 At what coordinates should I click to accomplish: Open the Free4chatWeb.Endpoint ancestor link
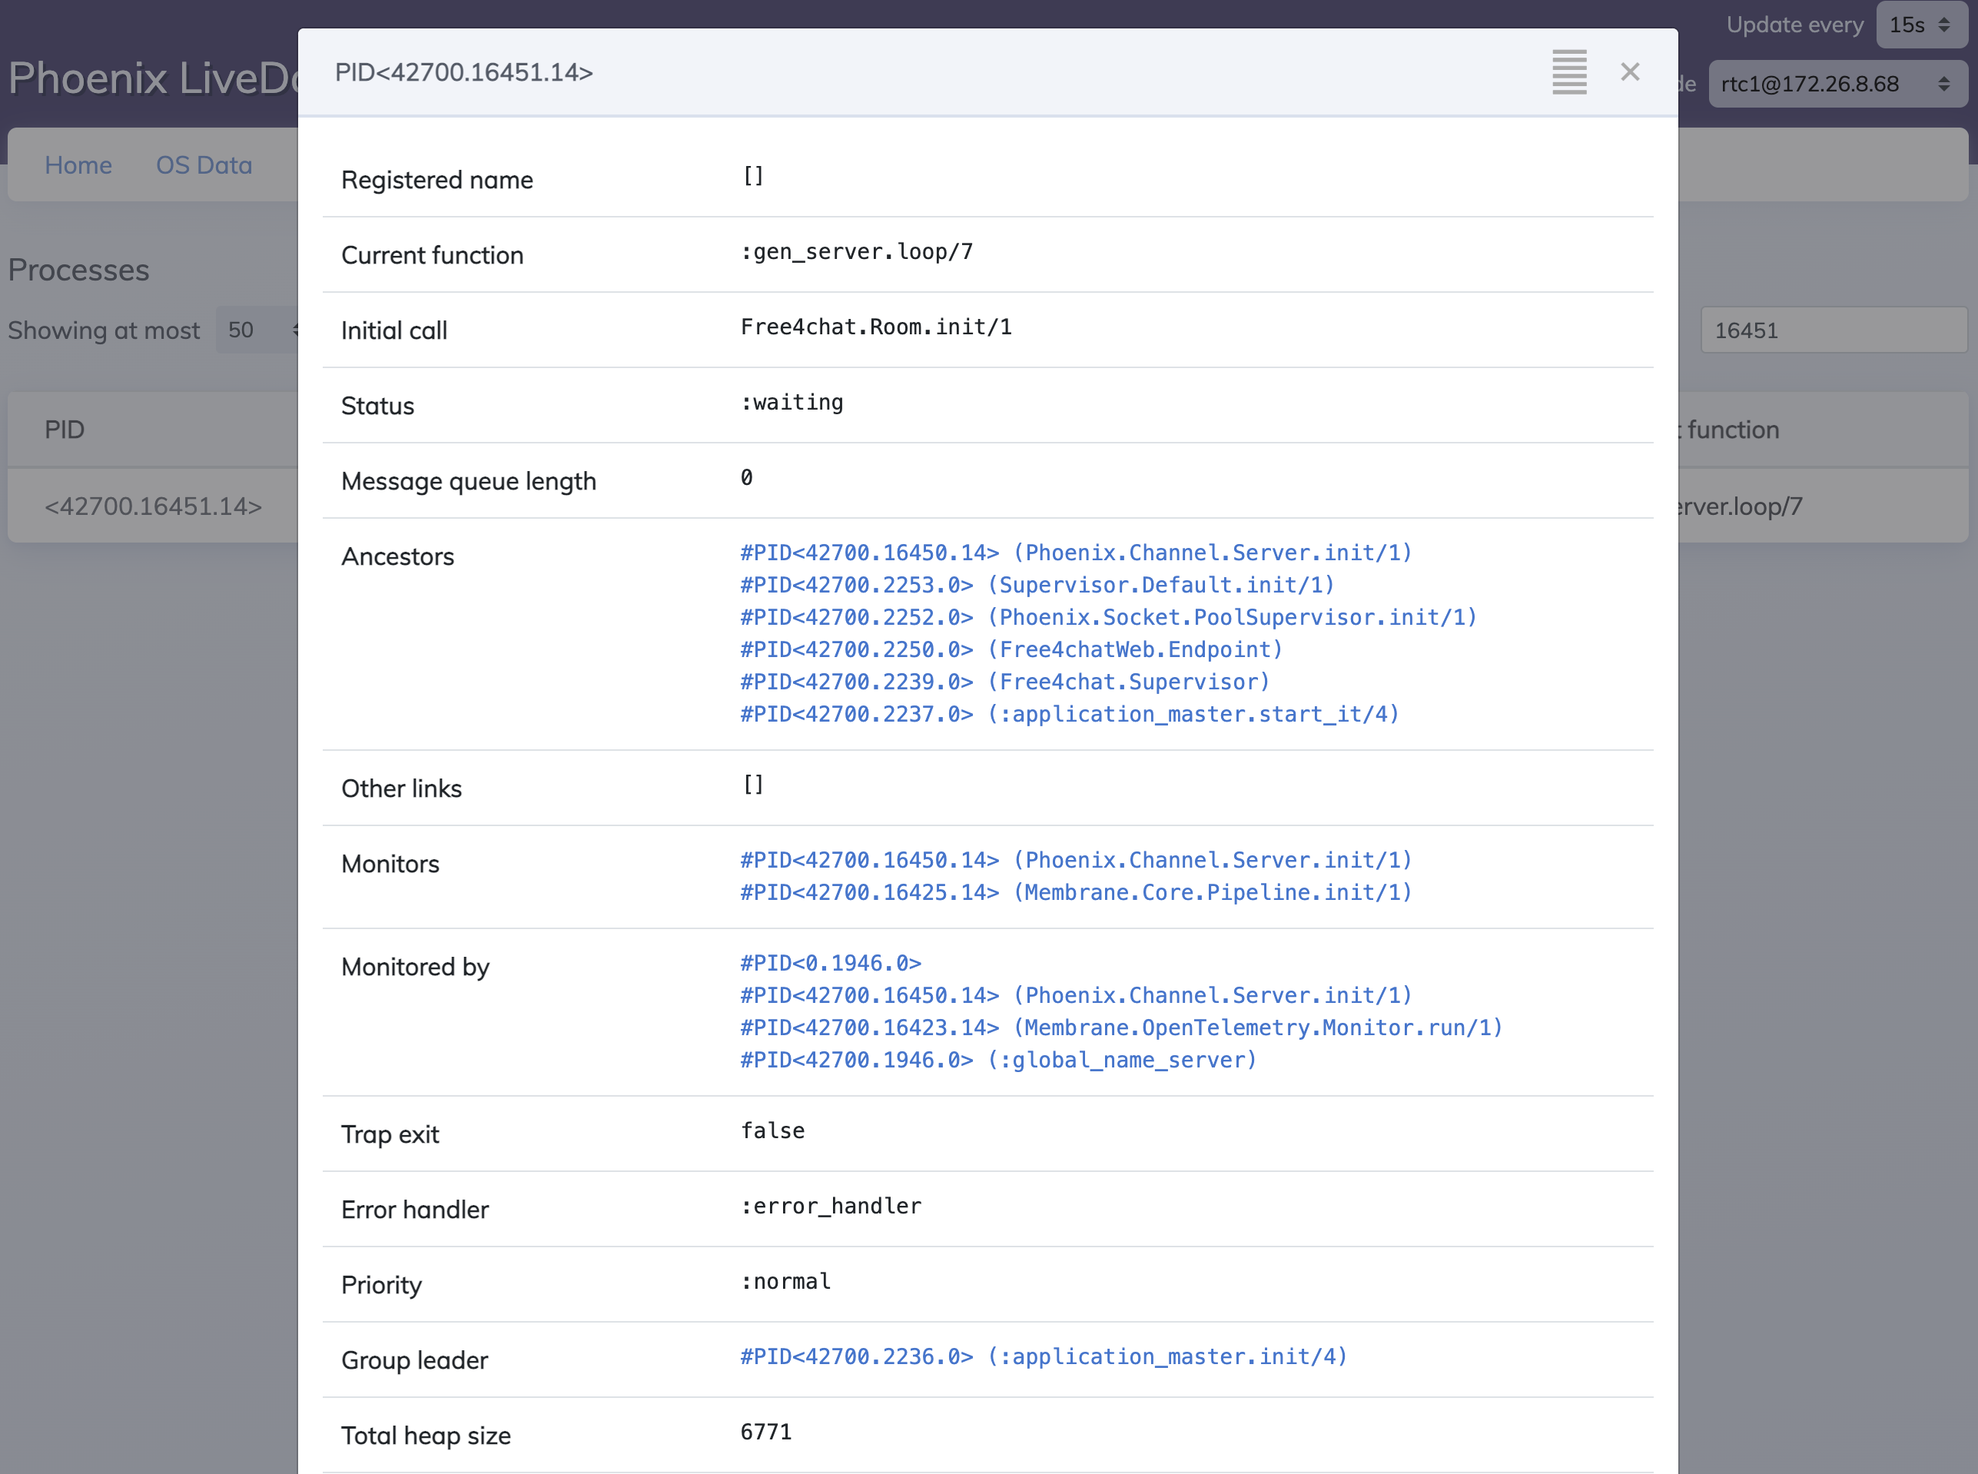tap(1011, 649)
